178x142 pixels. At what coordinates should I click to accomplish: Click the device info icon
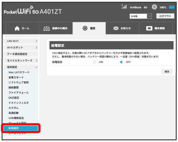pyautogui.click(x=150, y=29)
